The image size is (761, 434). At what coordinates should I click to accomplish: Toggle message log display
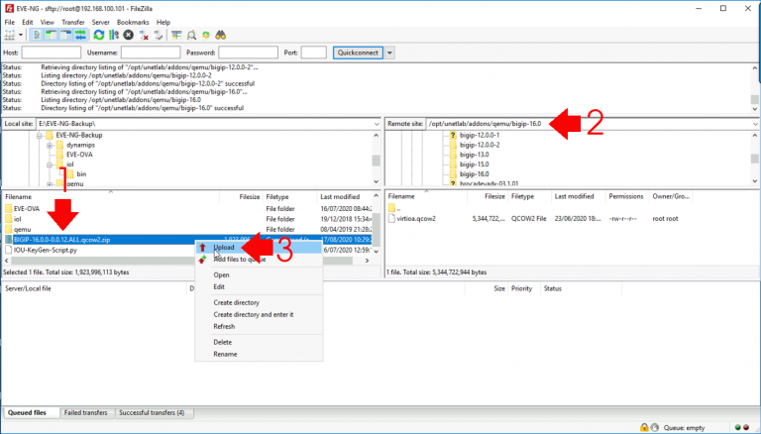coord(36,35)
